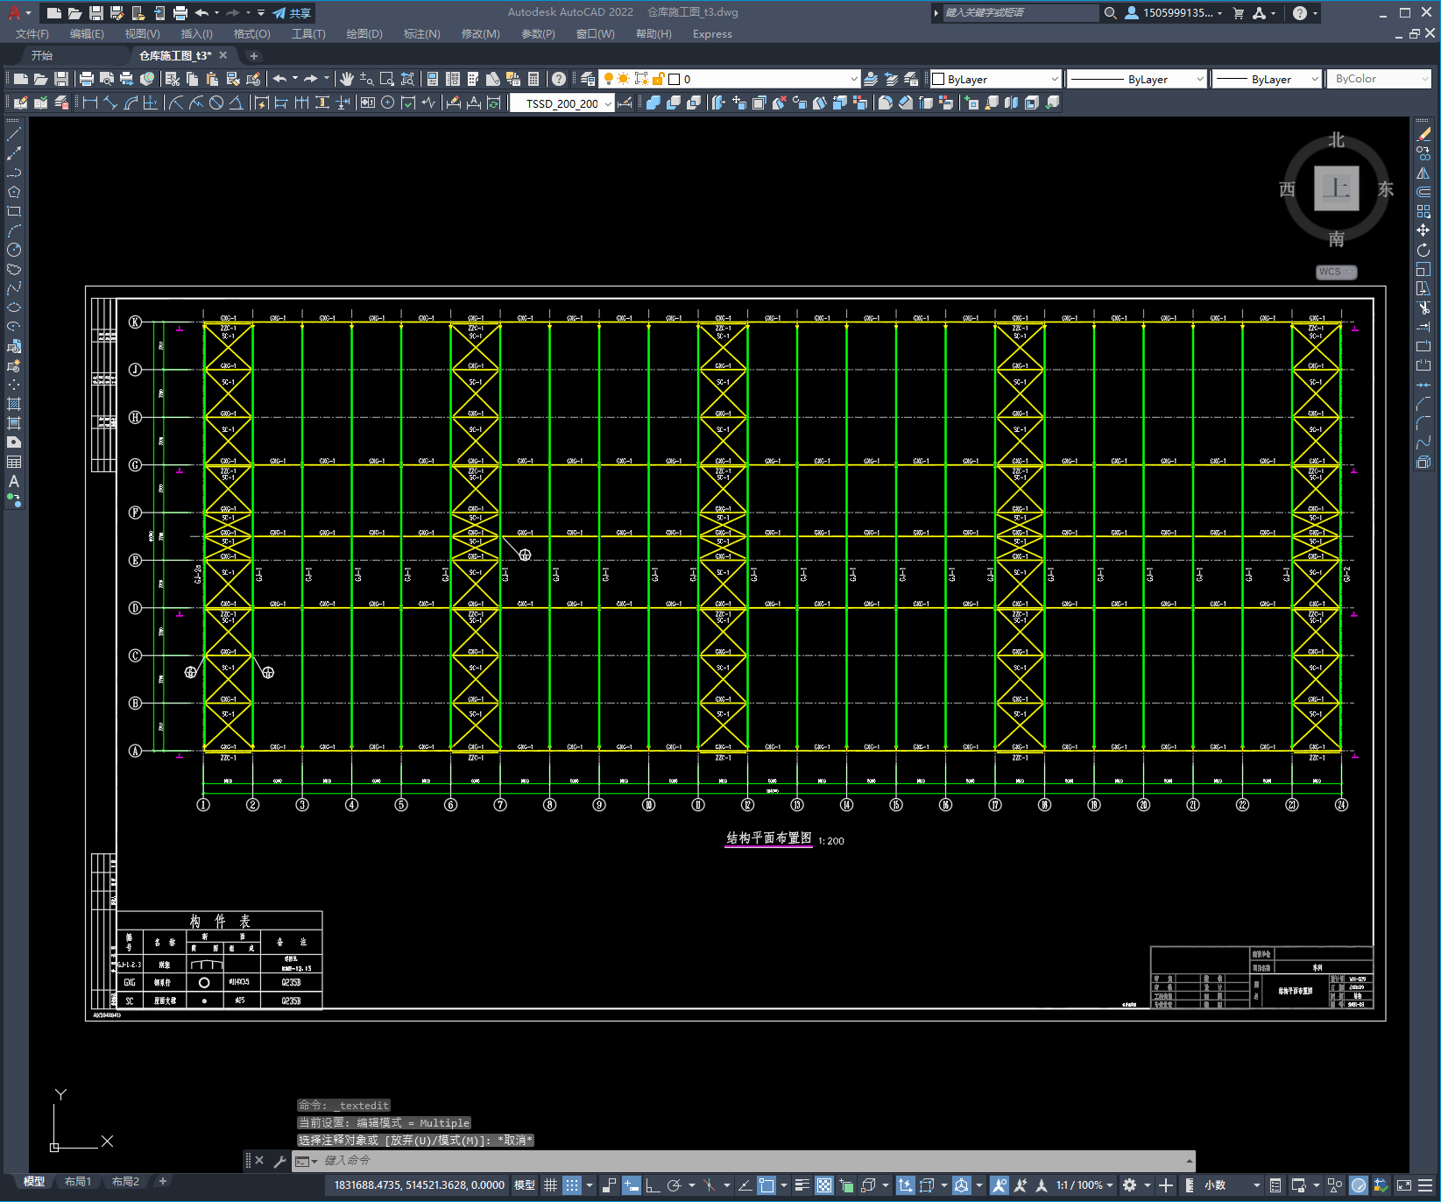Open the 格式(O) menu
This screenshot has width=1441, height=1202.
point(251,34)
